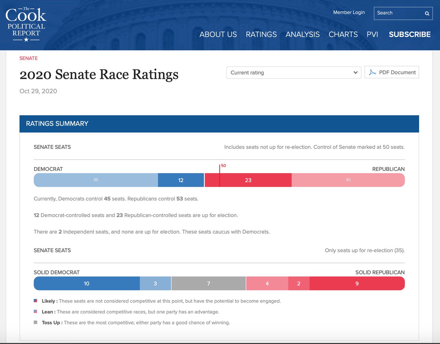Open the Ratings menu
Viewport: 440px width, 344px height.
click(261, 34)
